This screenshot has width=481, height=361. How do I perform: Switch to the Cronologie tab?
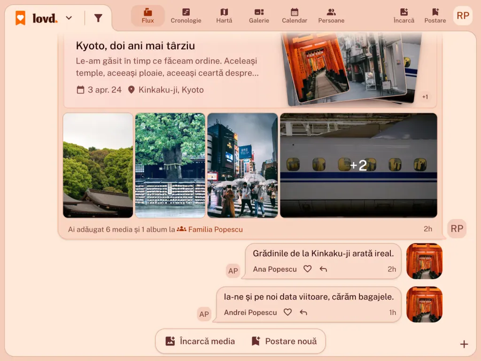186,16
